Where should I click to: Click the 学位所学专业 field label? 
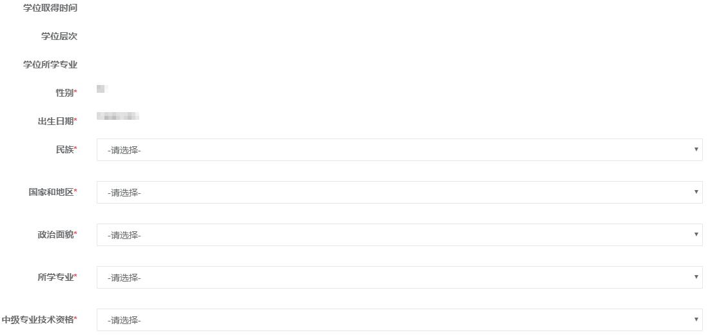click(50, 64)
